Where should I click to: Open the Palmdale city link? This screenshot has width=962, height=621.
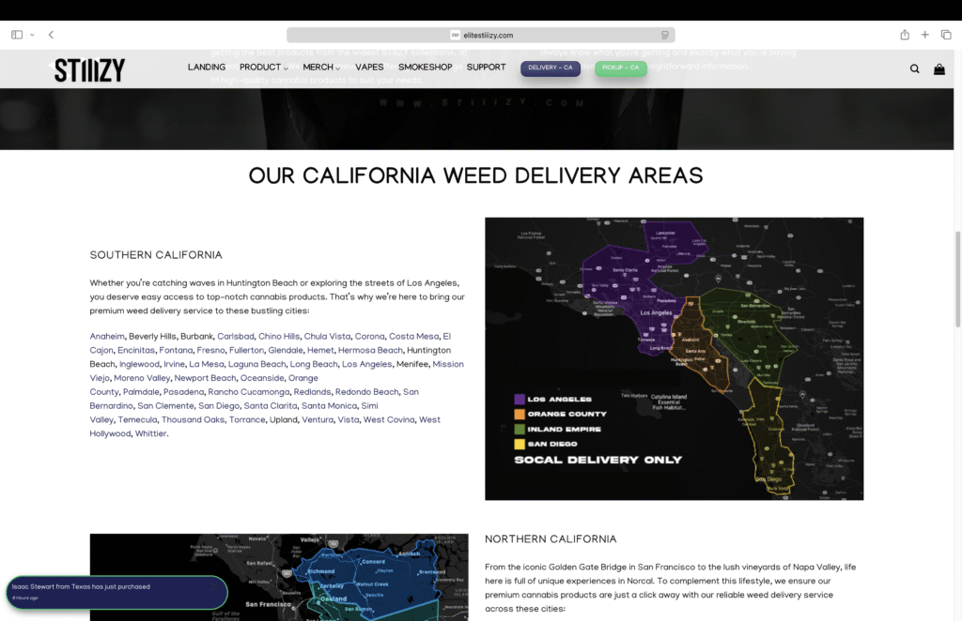coord(141,392)
